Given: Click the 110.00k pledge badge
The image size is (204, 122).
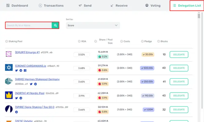Looking at the screenshot, I should [x=148, y=96].
